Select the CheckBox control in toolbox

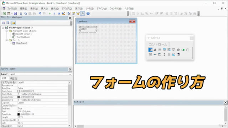click(173, 50)
